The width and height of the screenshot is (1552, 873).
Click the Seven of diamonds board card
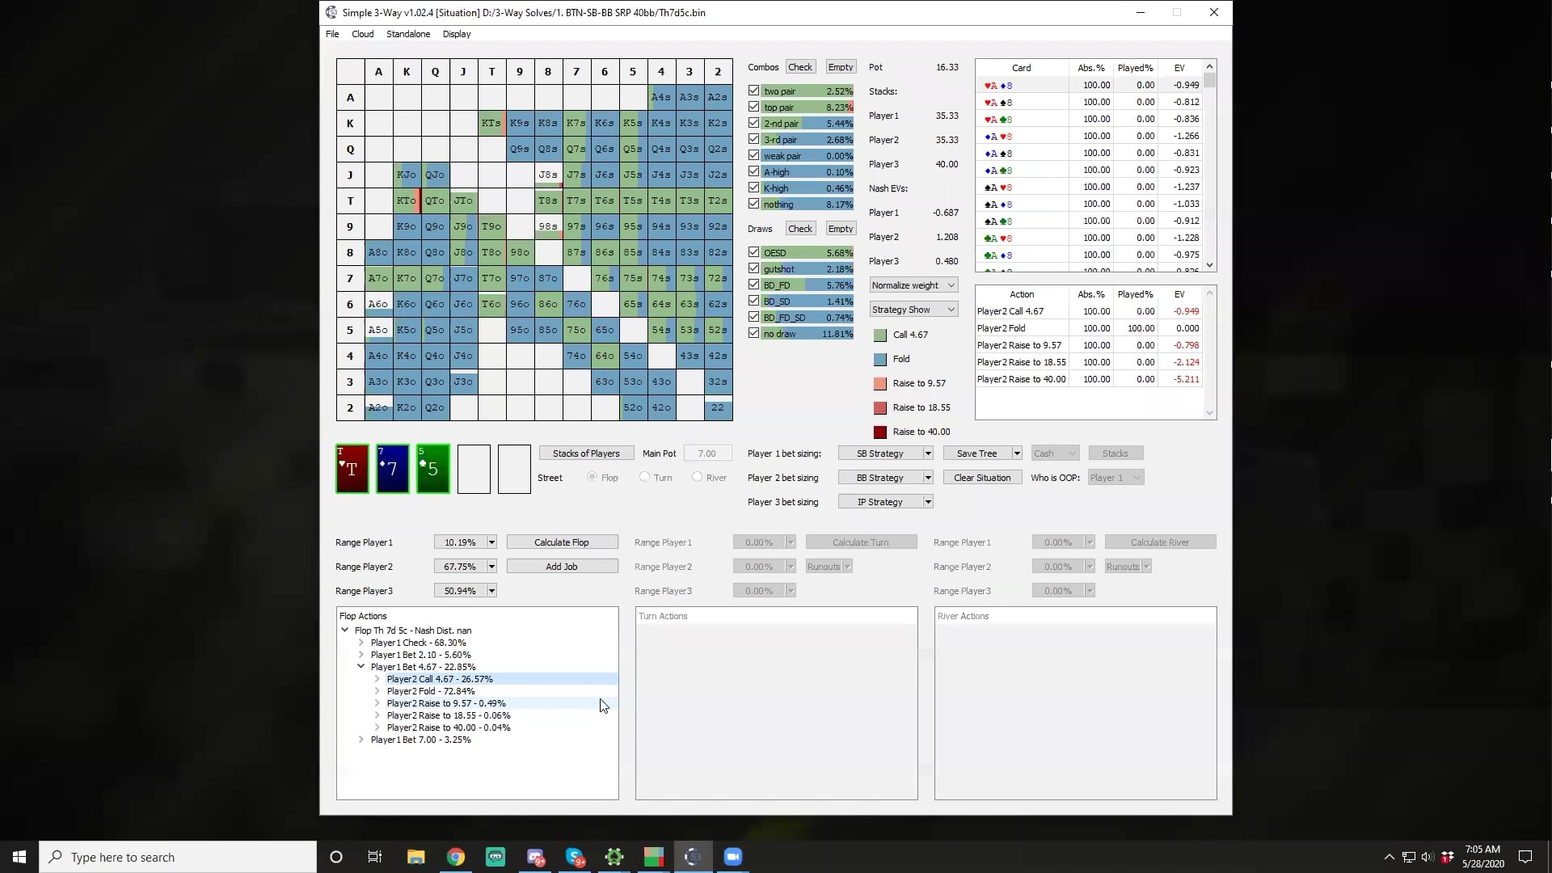pos(393,469)
